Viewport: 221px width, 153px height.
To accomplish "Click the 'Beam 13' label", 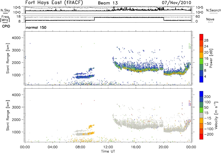I will click(108, 3).
